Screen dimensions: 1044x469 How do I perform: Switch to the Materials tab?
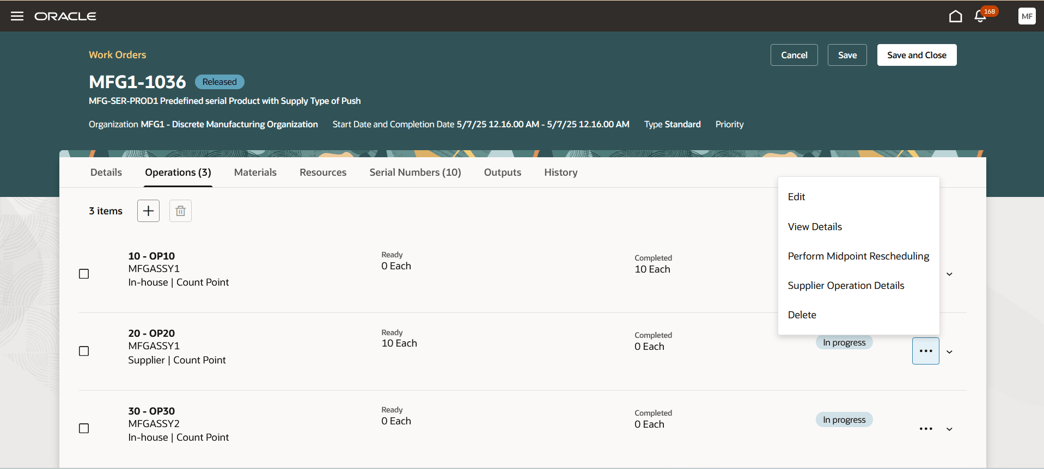[x=255, y=172]
